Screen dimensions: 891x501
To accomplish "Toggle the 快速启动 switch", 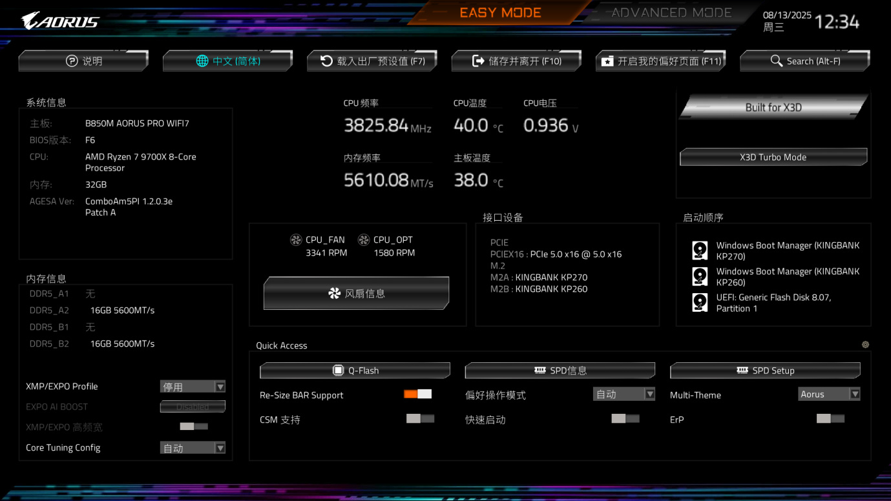I will (625, 418).
